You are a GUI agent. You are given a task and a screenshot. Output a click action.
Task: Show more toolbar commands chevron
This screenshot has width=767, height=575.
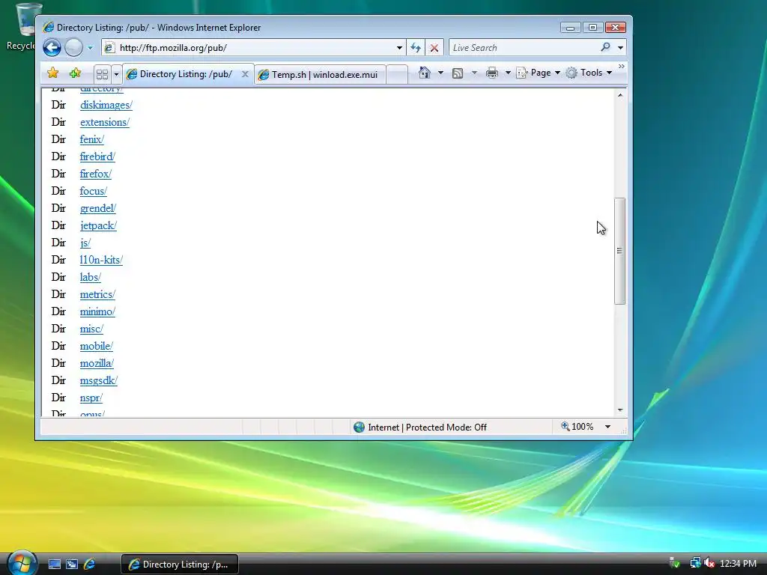pos(621,67)
